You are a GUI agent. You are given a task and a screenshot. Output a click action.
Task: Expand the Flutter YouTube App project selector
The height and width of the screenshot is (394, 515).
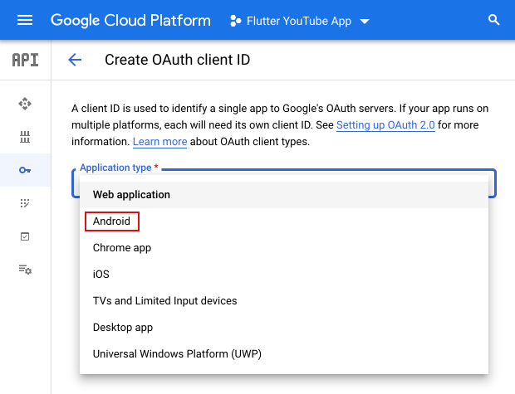[x=299, y=21]
